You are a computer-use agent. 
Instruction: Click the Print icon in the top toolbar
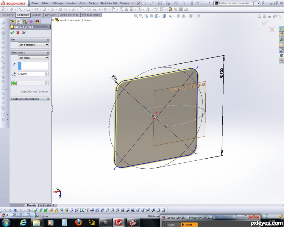[x=168, y=3]
